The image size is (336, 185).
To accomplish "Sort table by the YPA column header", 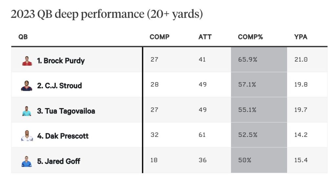I will pyautogui.click(x=301, y=37).
